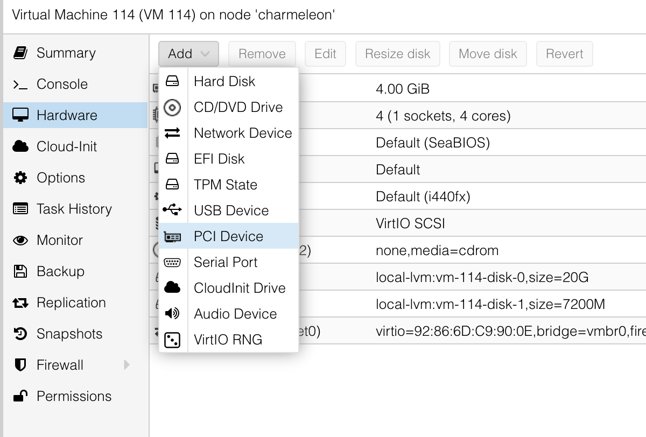Select the VirtIO SCSI controller row

(410, 223)
